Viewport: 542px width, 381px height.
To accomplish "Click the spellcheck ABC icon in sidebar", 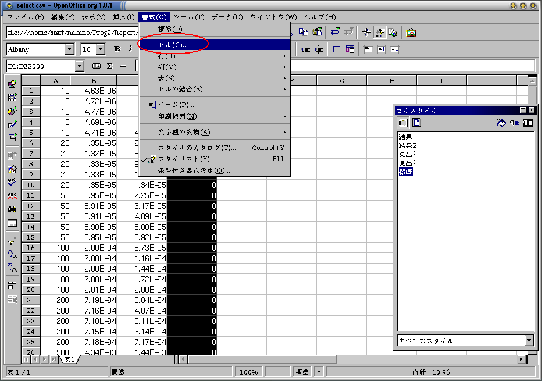I will (12, 182).
